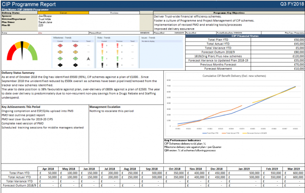305x193 pixels.
Task: Click the grey upward trend arrow for milestones
Action: (x=88, y=59)
